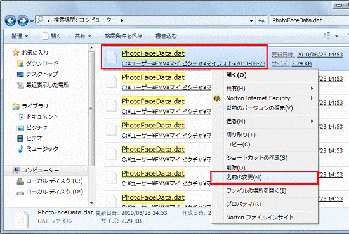Open the ダウンロード folder
Viewport: 349px width, 234px height.
37,63
